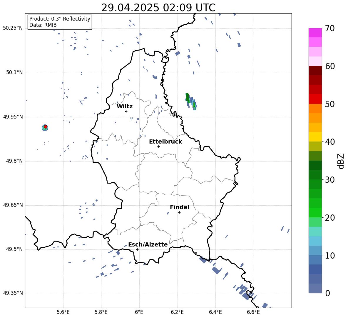Click the 'Data: RMIB' label

pyautogui.click(x=43, y=25)
